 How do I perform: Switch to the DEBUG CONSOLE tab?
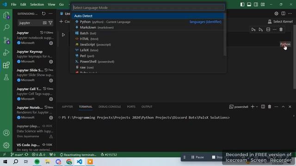coord(110,107)
